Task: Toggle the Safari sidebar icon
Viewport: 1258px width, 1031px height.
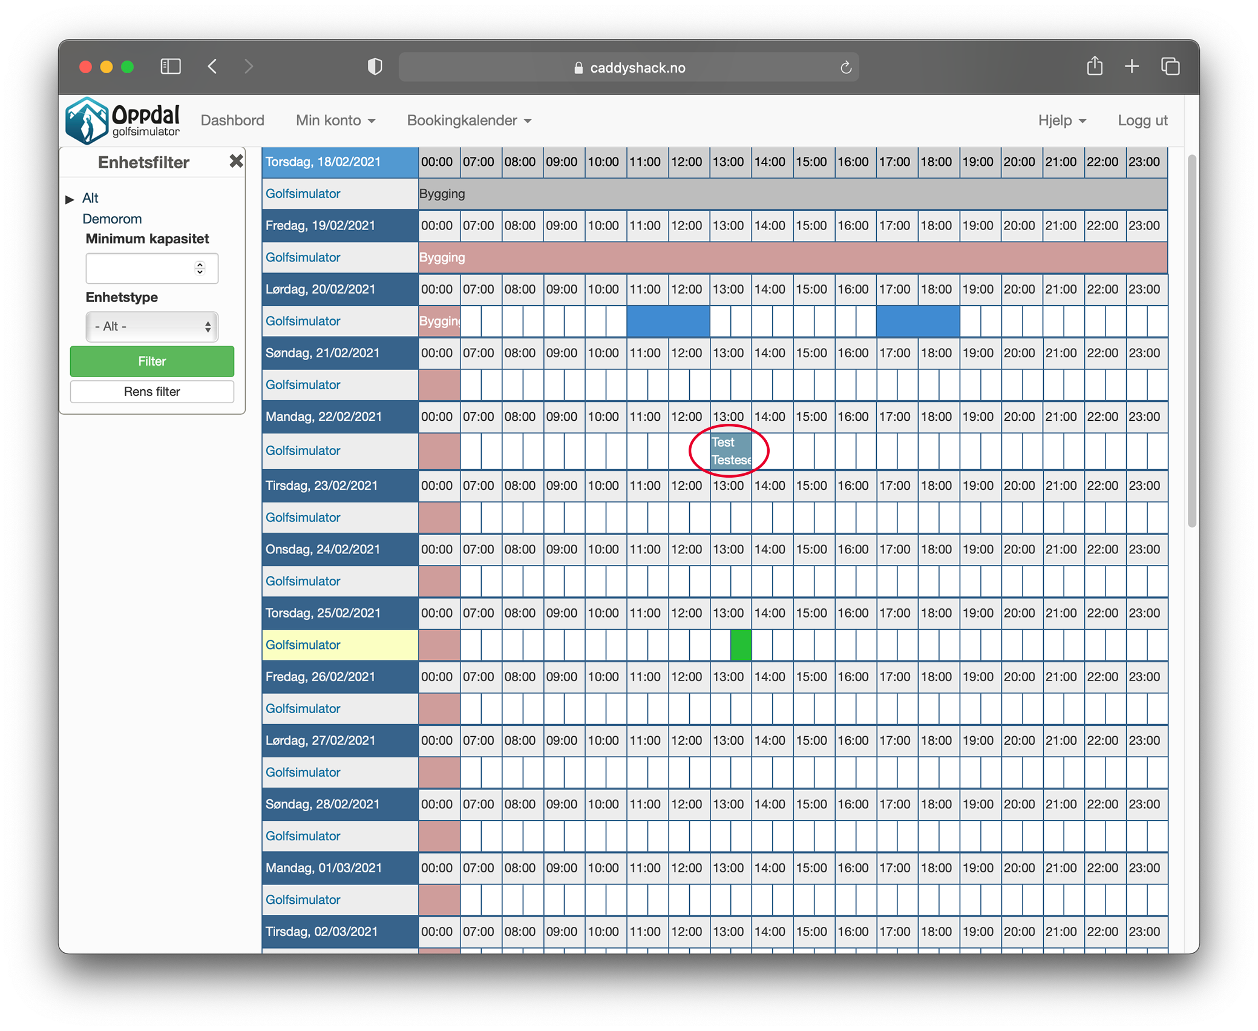Action: tap(171, 67)
